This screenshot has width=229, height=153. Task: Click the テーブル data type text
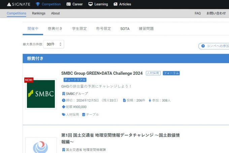(92, 114)
